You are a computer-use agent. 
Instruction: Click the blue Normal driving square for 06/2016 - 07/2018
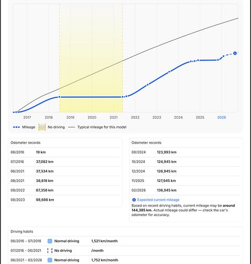tap(50, 241)
